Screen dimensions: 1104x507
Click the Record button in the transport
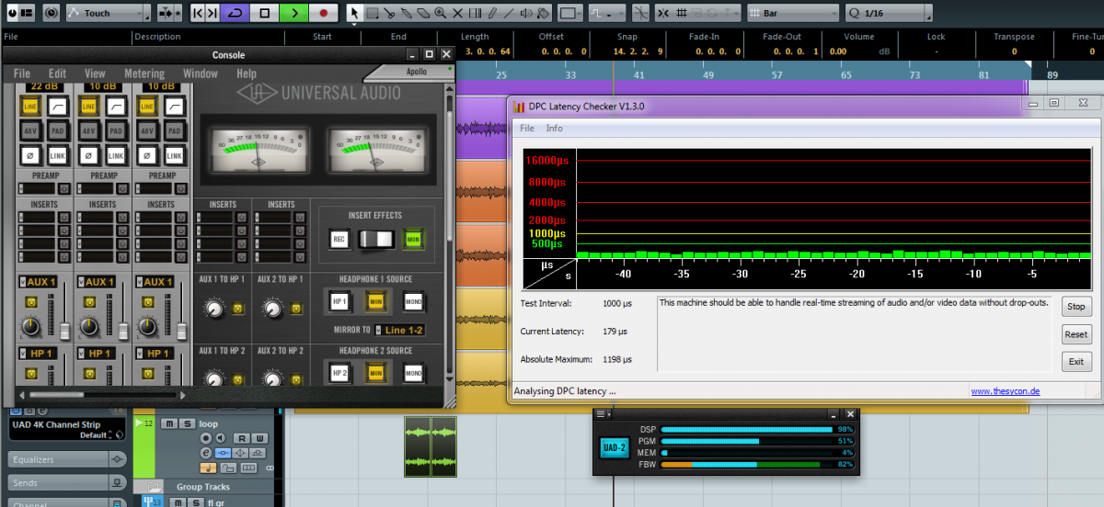(323, 13)
